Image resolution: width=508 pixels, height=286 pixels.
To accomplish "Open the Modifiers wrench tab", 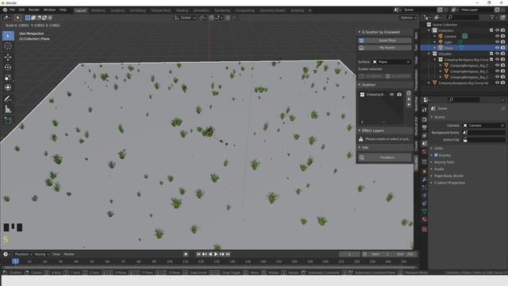I will [425, 180].
